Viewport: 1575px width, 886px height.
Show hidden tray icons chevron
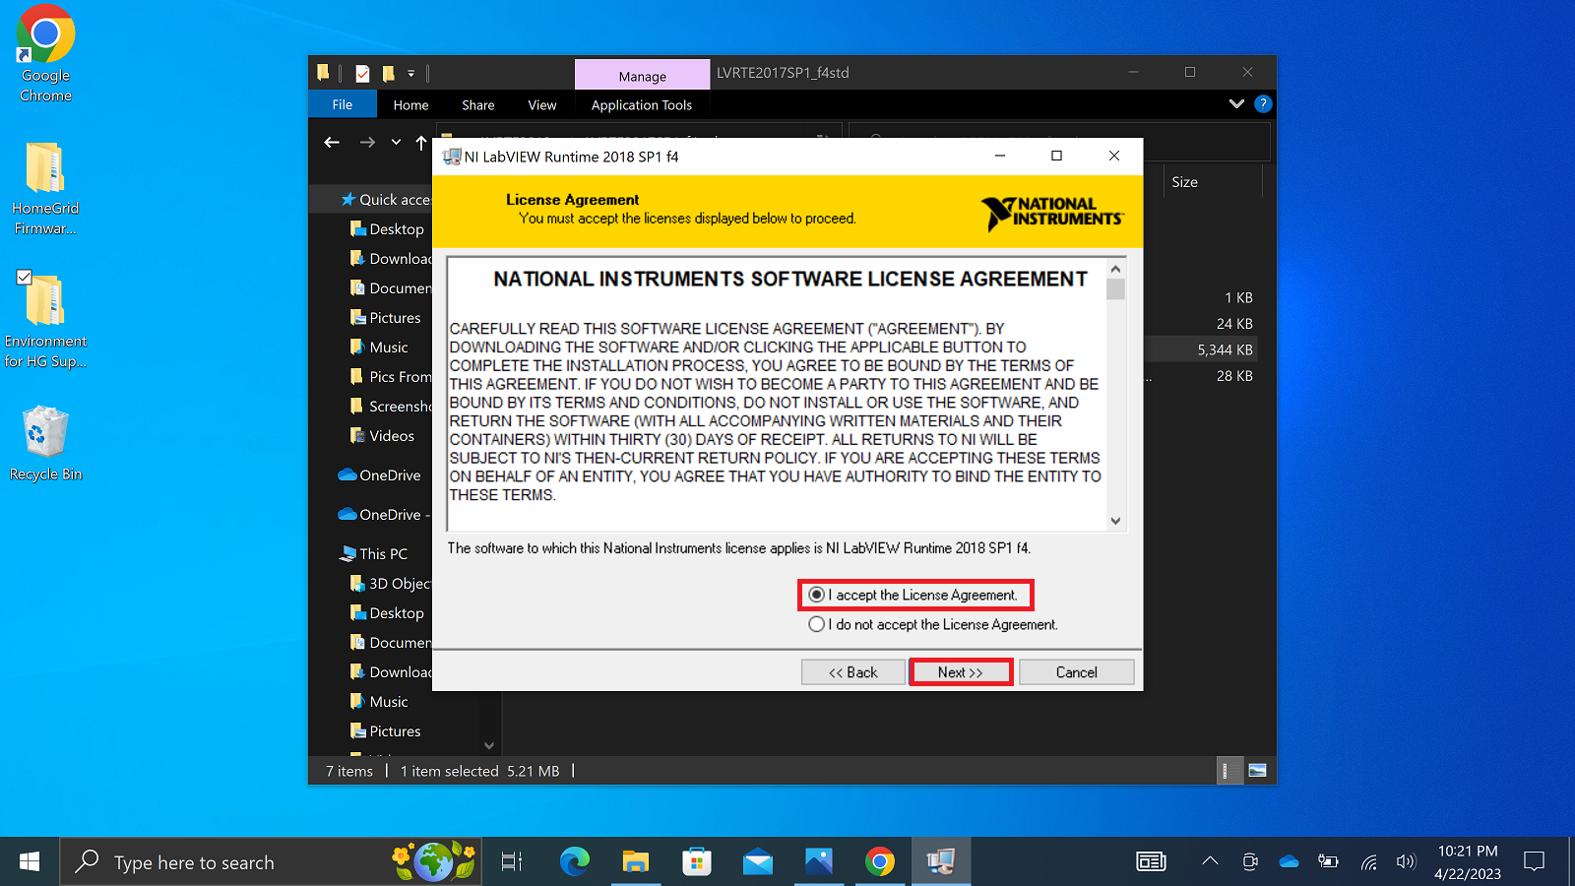[x=1210, y=861]
